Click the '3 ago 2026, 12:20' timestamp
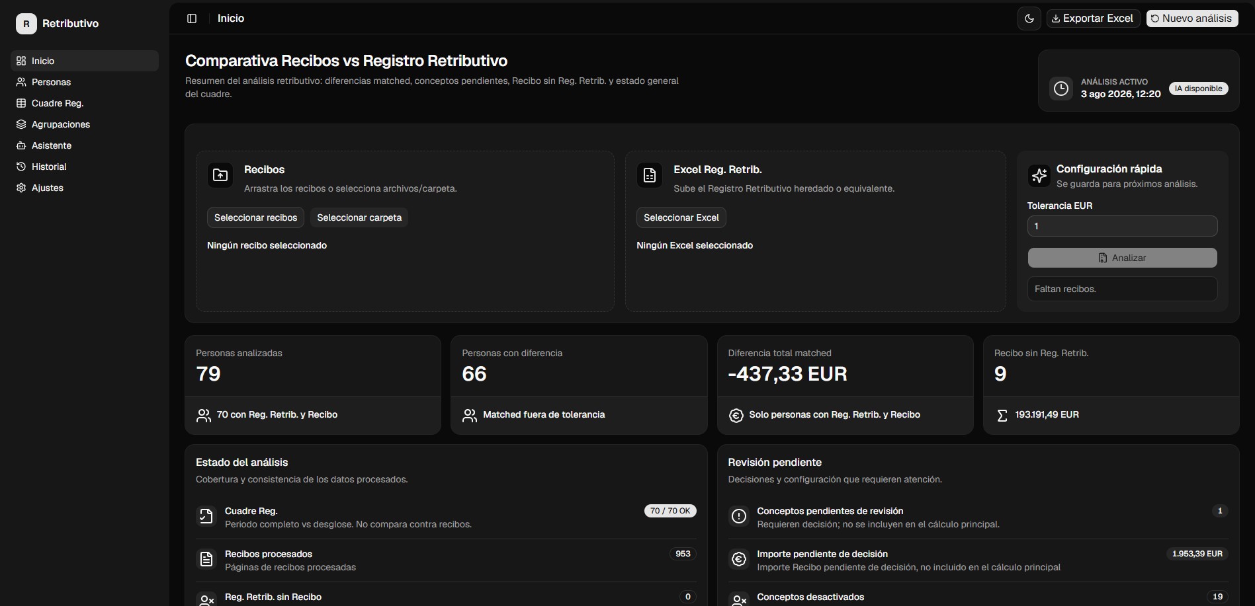1255x606 pixels. [x=1121, y=94]
